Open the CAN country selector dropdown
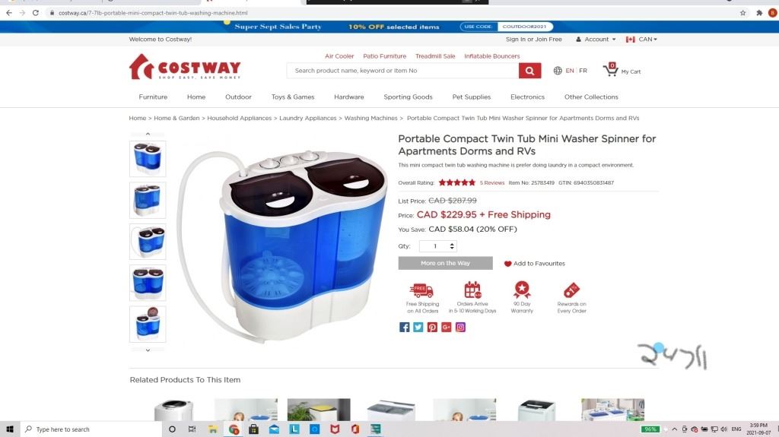Screen dimensions: 779x437 [641, 40]
